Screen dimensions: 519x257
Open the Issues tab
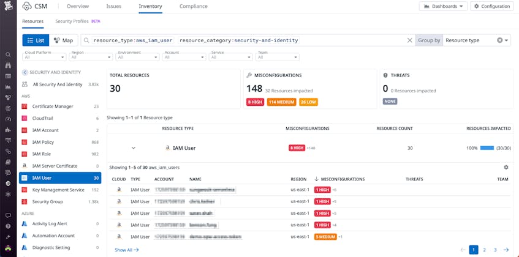[x=114, y=6]
